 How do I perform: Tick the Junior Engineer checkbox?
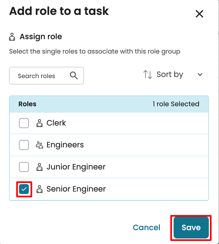coord(24,167)
